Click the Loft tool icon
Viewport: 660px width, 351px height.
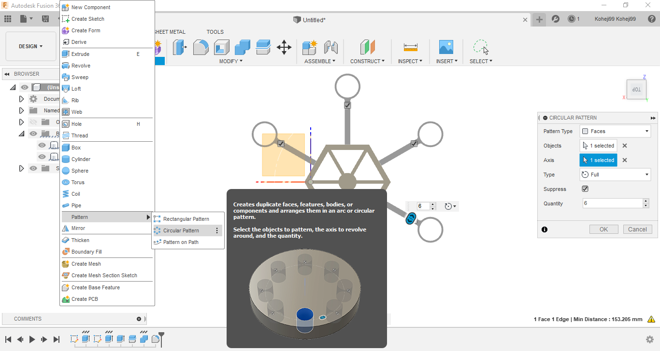(66, 89)
